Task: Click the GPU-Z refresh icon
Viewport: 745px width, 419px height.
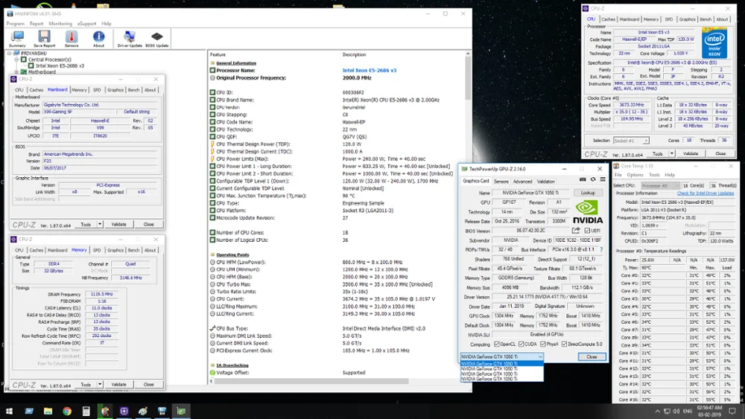Action: [x=592, y=179]
